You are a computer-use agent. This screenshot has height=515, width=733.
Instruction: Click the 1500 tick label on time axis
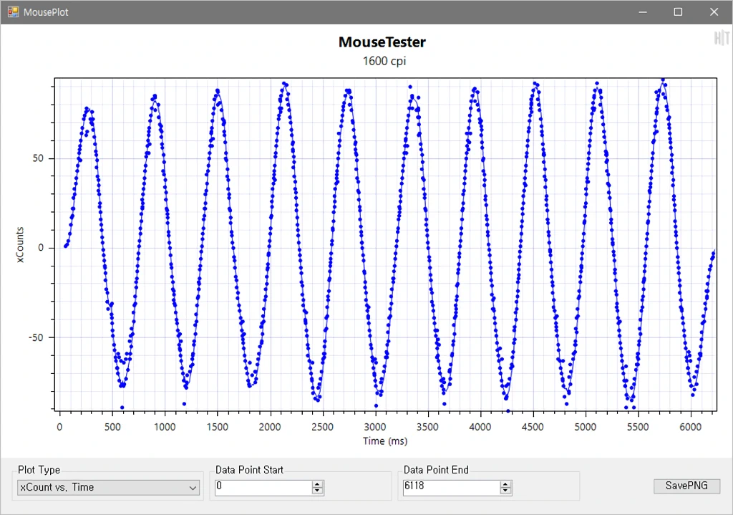[x=218, y=427]
